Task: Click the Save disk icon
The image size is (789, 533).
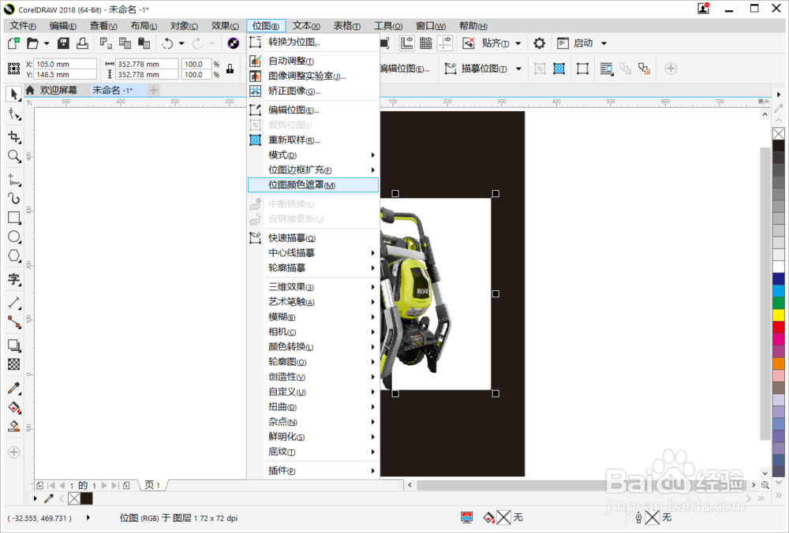Action: click(x=63, y=43)
